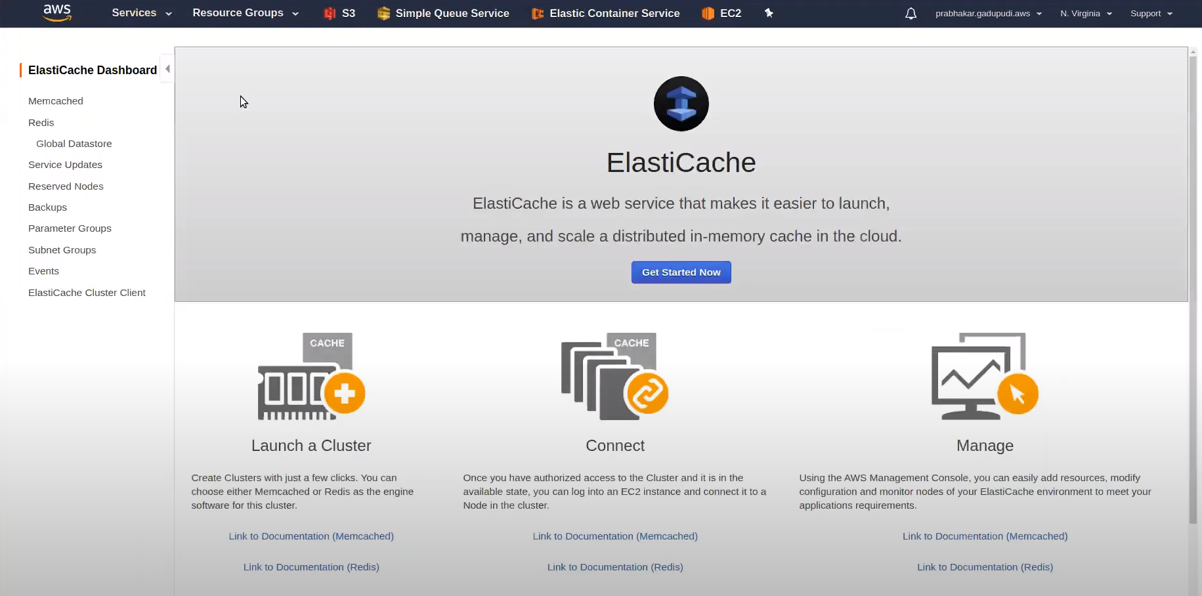Open ElastiCache Cluster Client in the sidebar
This screenshot has width=1202, height=596.
pos(87,293)
